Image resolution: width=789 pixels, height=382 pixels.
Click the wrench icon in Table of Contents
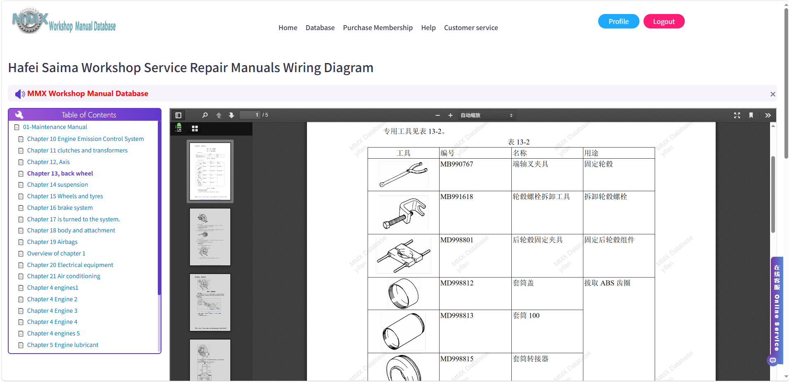coord(19,115)
